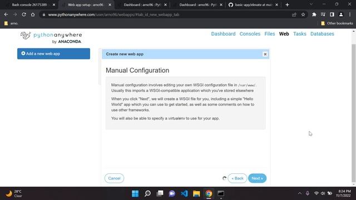Open the media control icon in toolbar
The image size is (356, 200).
323,14
